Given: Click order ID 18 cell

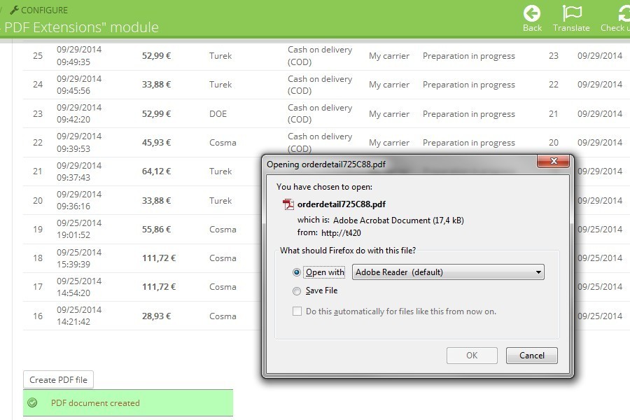Looking at the screenshot, I should click(38, 258).
